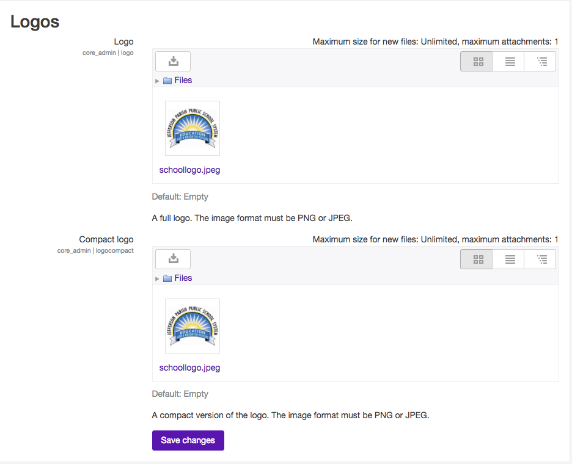Image resolution: width=572 pixels, height=464 pixels.
Task: Switch Logo file manager to icon grid view
Action: (477, 61)
